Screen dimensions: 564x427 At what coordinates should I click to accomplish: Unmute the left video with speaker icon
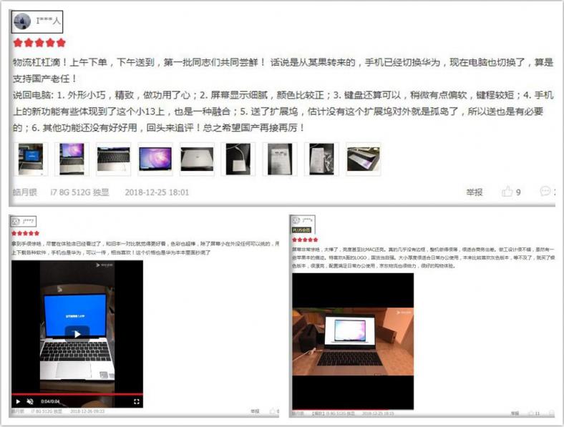(30, 401)
